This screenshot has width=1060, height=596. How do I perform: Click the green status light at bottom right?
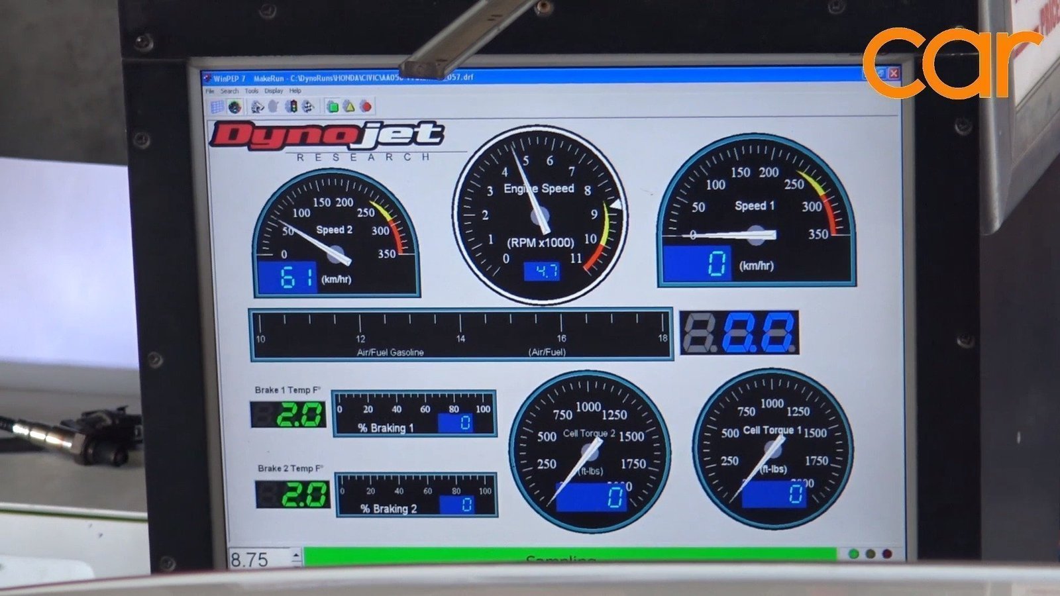click(854, 554)
